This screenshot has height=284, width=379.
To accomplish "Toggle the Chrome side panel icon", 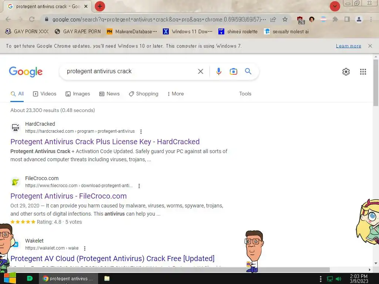I will coord(347,19).
